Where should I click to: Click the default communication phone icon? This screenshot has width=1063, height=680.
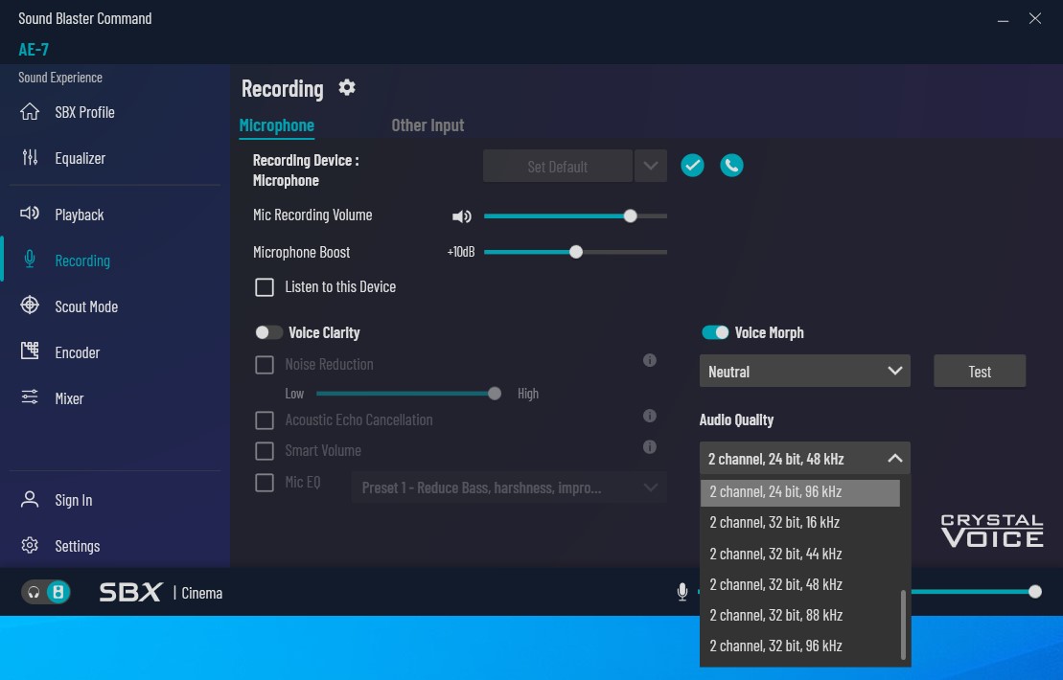731,166
